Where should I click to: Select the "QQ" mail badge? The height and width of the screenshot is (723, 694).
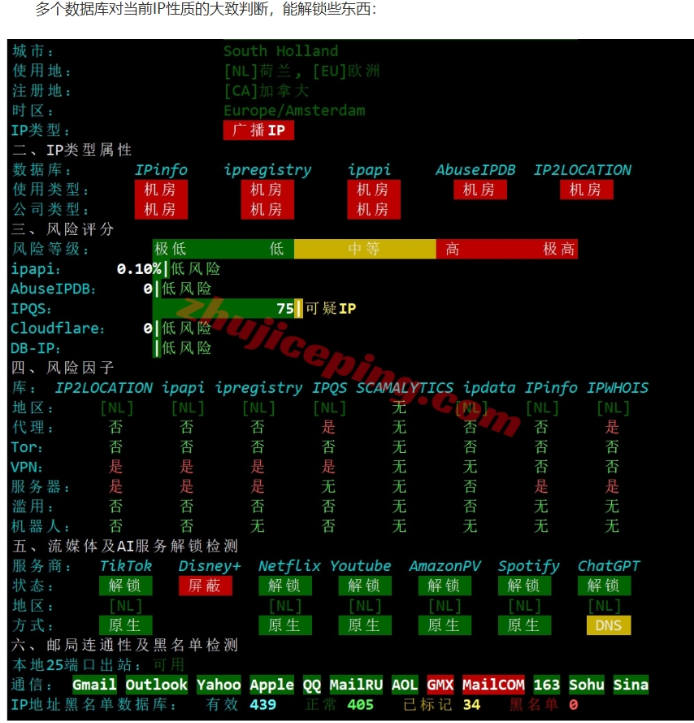(x=312, y=686)
